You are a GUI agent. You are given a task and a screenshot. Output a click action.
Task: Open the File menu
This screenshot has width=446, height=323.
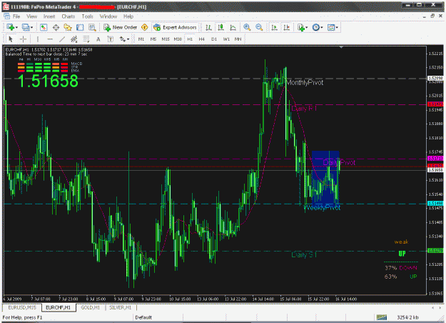coord(16,16)
